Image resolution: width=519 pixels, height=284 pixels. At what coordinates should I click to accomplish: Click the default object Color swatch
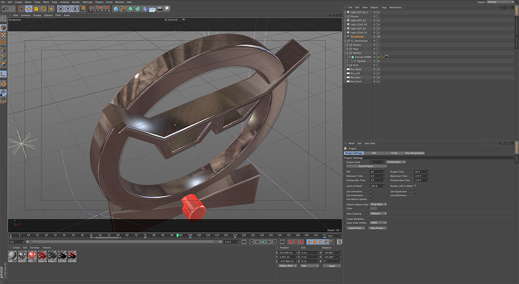point(374,208)
